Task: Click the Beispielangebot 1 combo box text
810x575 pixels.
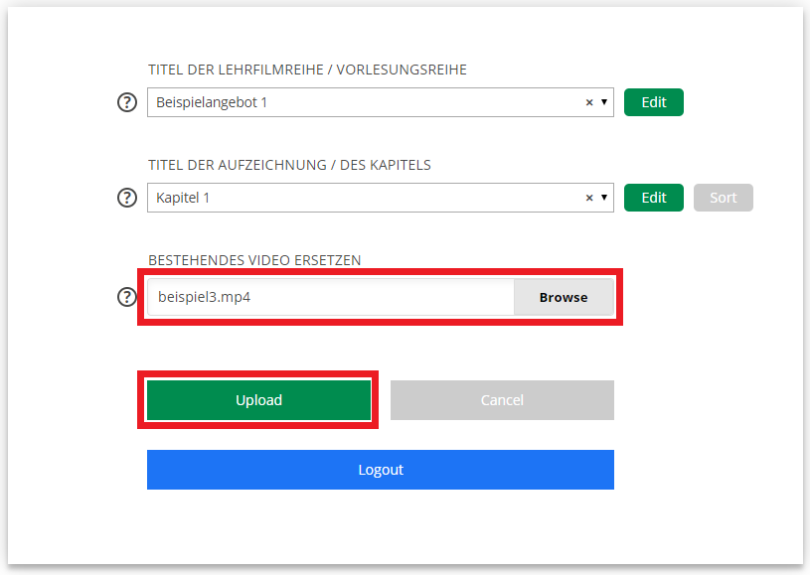Action: click(212, 102)
